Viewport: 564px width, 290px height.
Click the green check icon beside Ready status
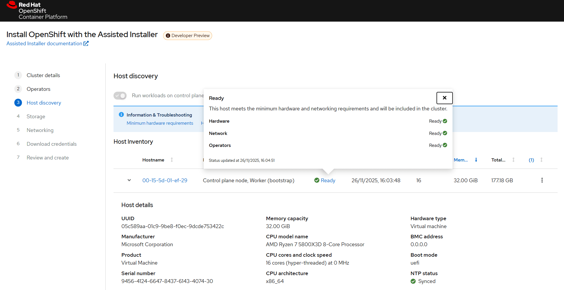tap(317, 180)
